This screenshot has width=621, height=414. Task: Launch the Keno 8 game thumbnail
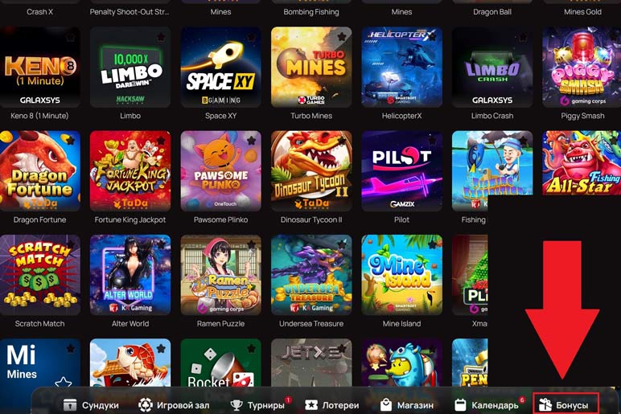point(40,67)
